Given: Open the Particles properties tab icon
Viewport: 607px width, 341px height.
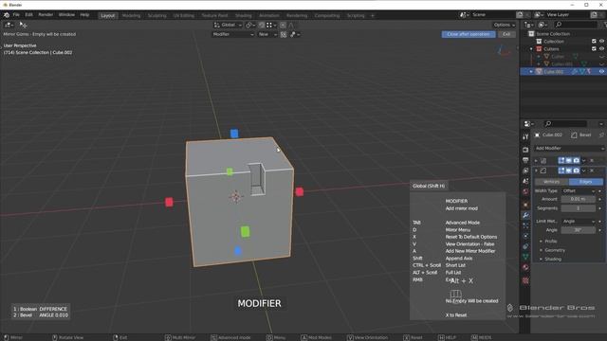Looking at the screenshot, I should click(x=525, y=225).
